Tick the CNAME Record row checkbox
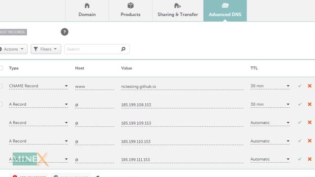Screen dimensions: 315x177 pyautogui.click(x=1, y=86)
